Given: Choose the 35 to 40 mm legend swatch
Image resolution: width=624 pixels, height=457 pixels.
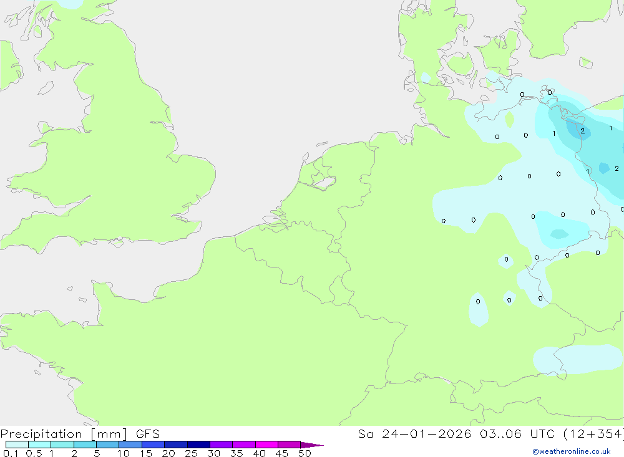Looking at the screenshot, I should 244,445.
